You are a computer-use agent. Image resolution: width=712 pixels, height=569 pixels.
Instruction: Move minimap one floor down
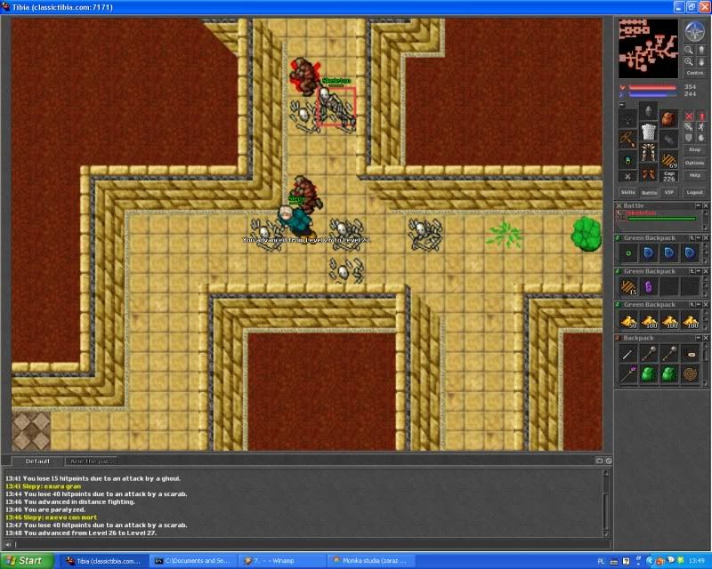point(700,61)
